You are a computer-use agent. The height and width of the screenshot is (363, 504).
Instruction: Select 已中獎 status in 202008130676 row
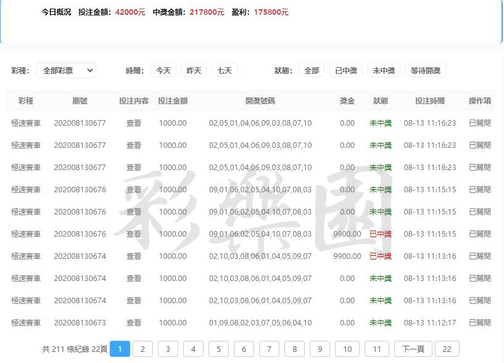(x=381, y=234)
